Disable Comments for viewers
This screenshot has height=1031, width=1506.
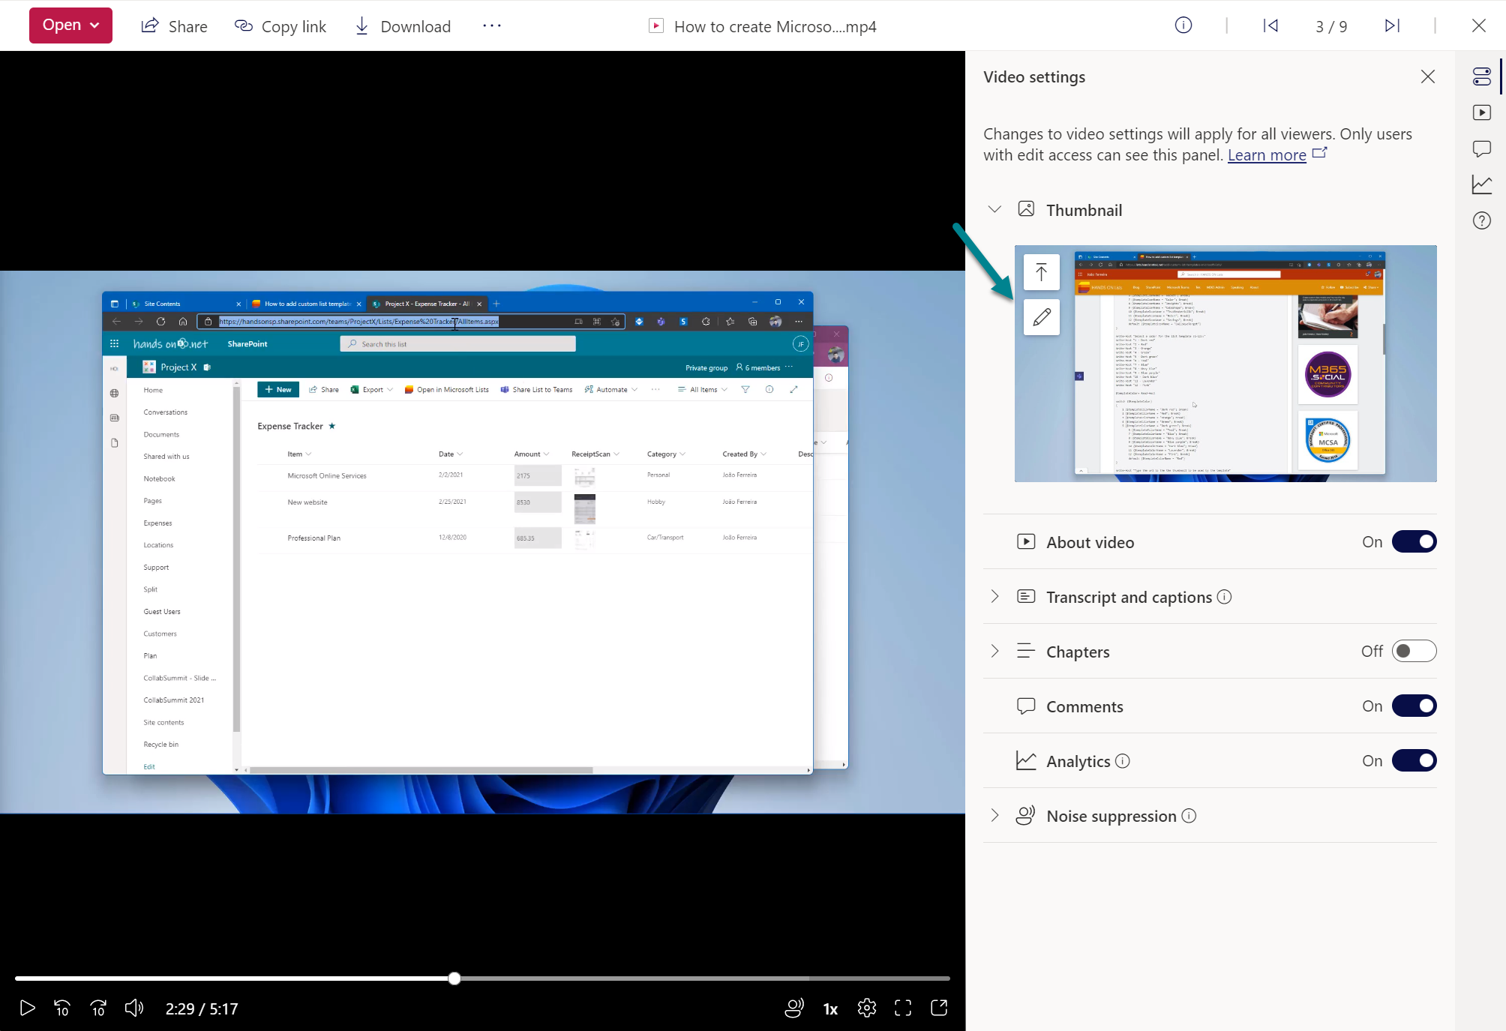click(1413, 706)
